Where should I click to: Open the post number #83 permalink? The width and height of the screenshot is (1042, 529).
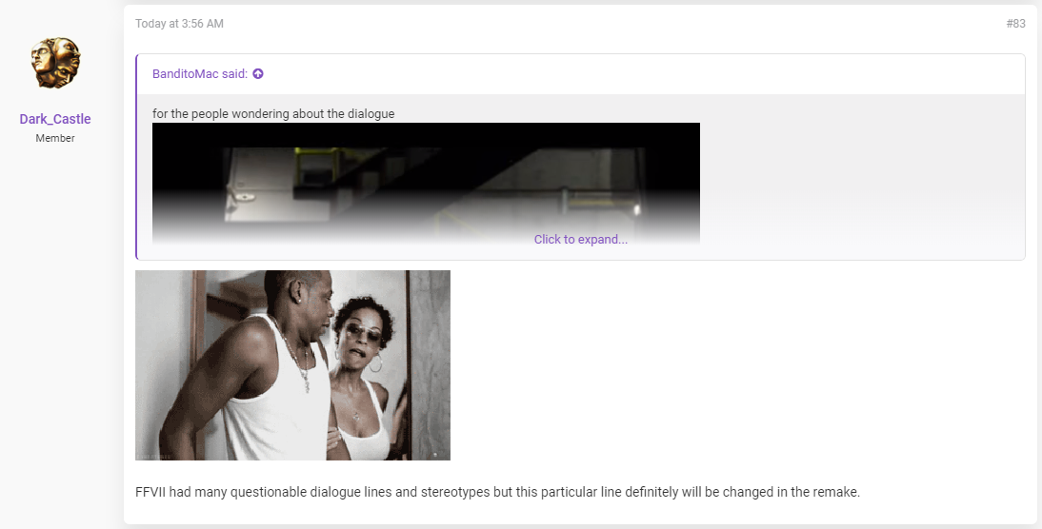(1015, 23)
